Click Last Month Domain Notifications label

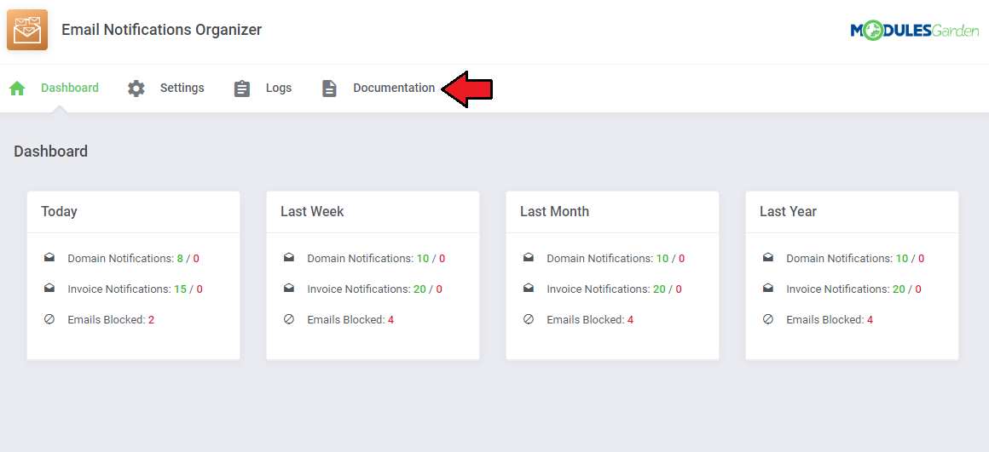pos(600,258)
